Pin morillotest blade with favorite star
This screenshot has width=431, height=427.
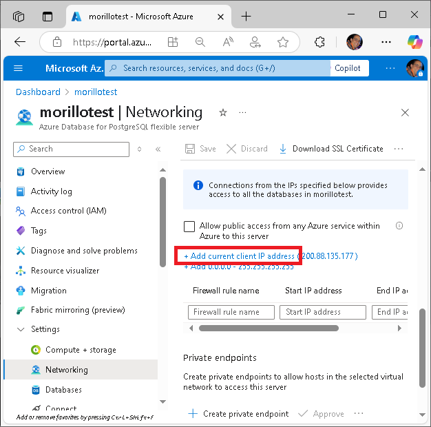click(223, 112)
